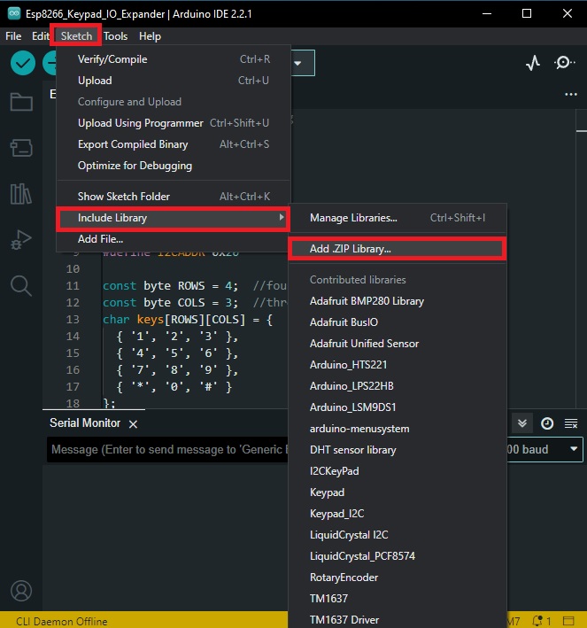Open the Debug sidebar icon
Viewport: 587px width, 628px height.
tap(21, 240)
